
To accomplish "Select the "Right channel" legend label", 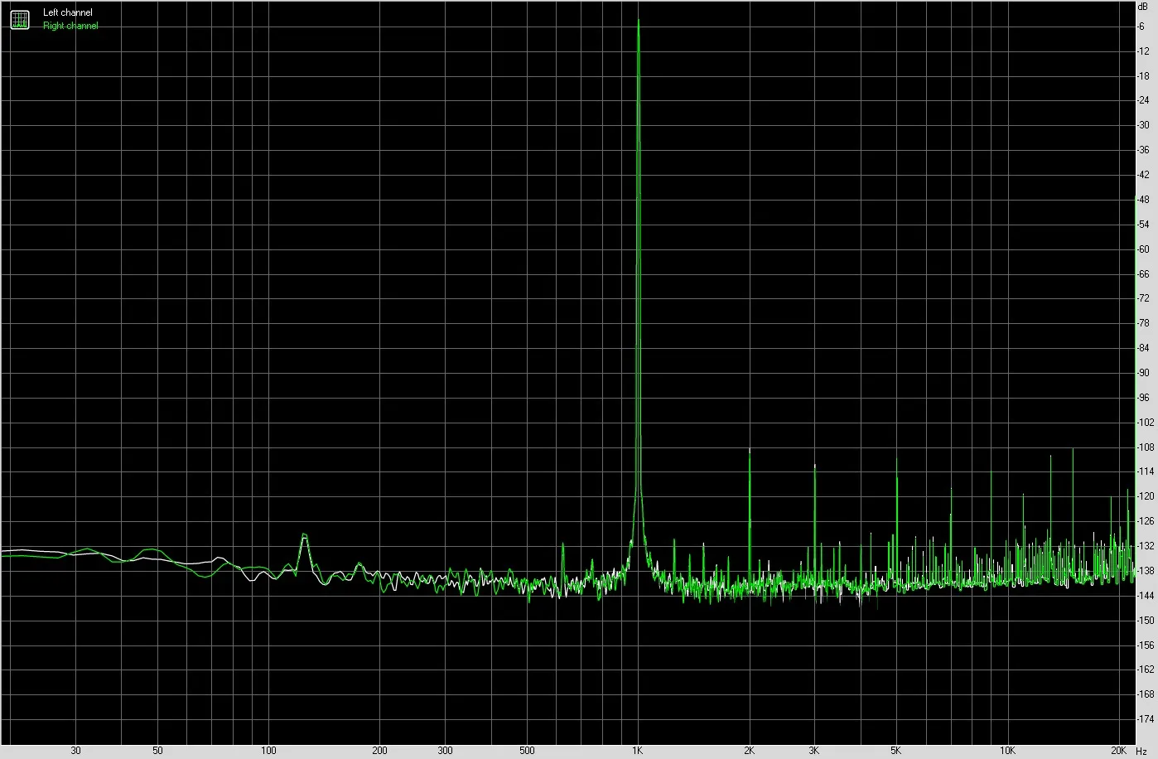I will [x=70, y=26].
